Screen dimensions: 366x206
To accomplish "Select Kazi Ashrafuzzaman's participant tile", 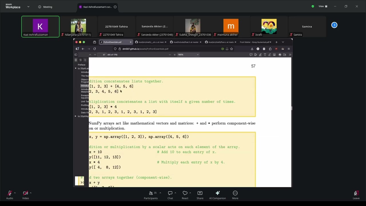I will tap(40, 27).
